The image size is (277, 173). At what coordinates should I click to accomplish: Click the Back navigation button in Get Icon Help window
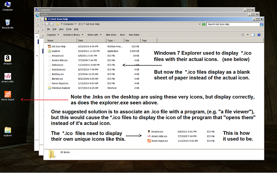click(47, 24)
